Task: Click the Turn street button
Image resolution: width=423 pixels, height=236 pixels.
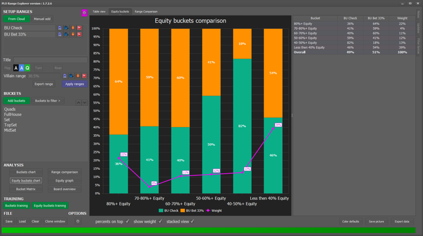Action: (x=38, y=68)
